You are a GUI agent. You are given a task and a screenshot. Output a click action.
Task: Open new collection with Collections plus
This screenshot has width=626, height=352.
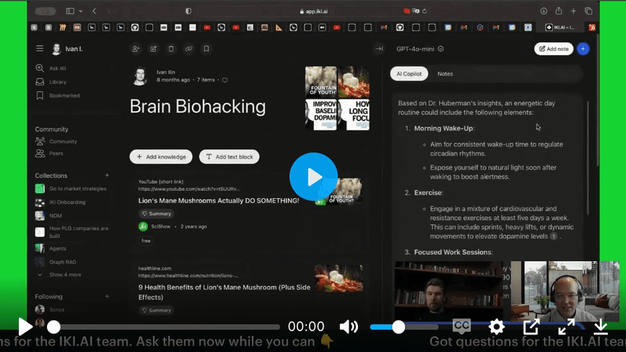[107, 175]
